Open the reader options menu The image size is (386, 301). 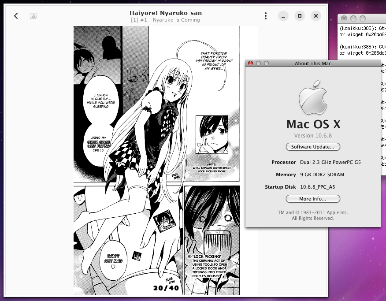coord(265,16)
